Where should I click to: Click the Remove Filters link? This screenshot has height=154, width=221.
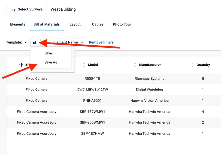[x=101, y=42]
